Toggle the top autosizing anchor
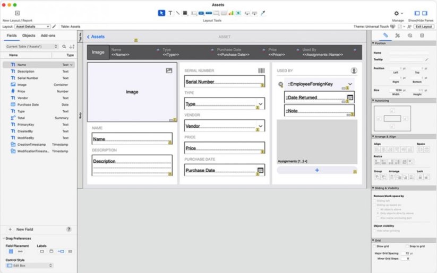 point(392,111)
